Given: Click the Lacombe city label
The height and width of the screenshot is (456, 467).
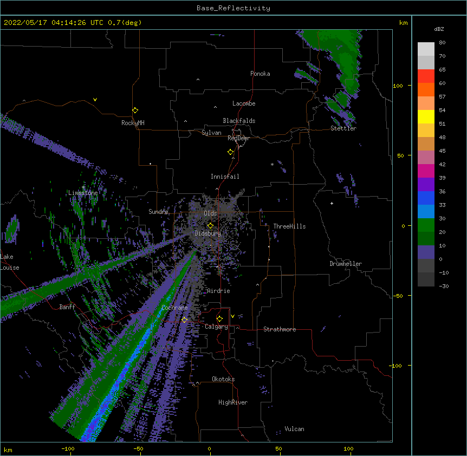Looking at the screenshot, I should click(244, 103).
